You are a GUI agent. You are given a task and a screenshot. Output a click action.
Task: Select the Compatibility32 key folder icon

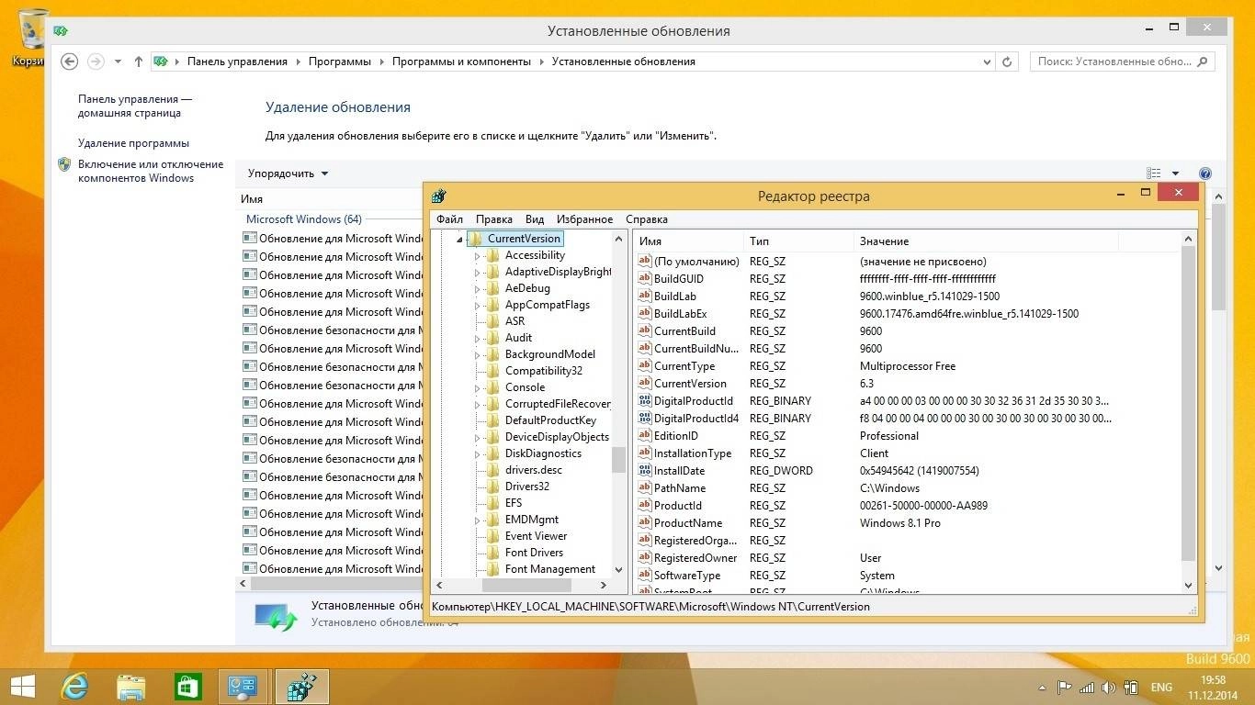pos(492,371)
